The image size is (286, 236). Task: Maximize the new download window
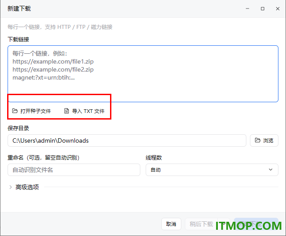[262, 8]
